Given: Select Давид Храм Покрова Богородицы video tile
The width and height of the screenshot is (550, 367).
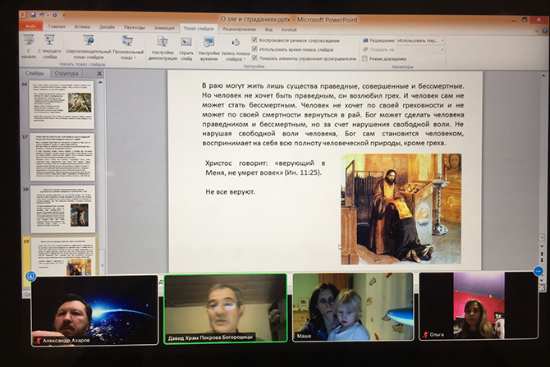Looking at the screenshot, I should click(226, 309).
